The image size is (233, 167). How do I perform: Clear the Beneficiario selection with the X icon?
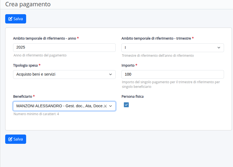pos(105,106)
